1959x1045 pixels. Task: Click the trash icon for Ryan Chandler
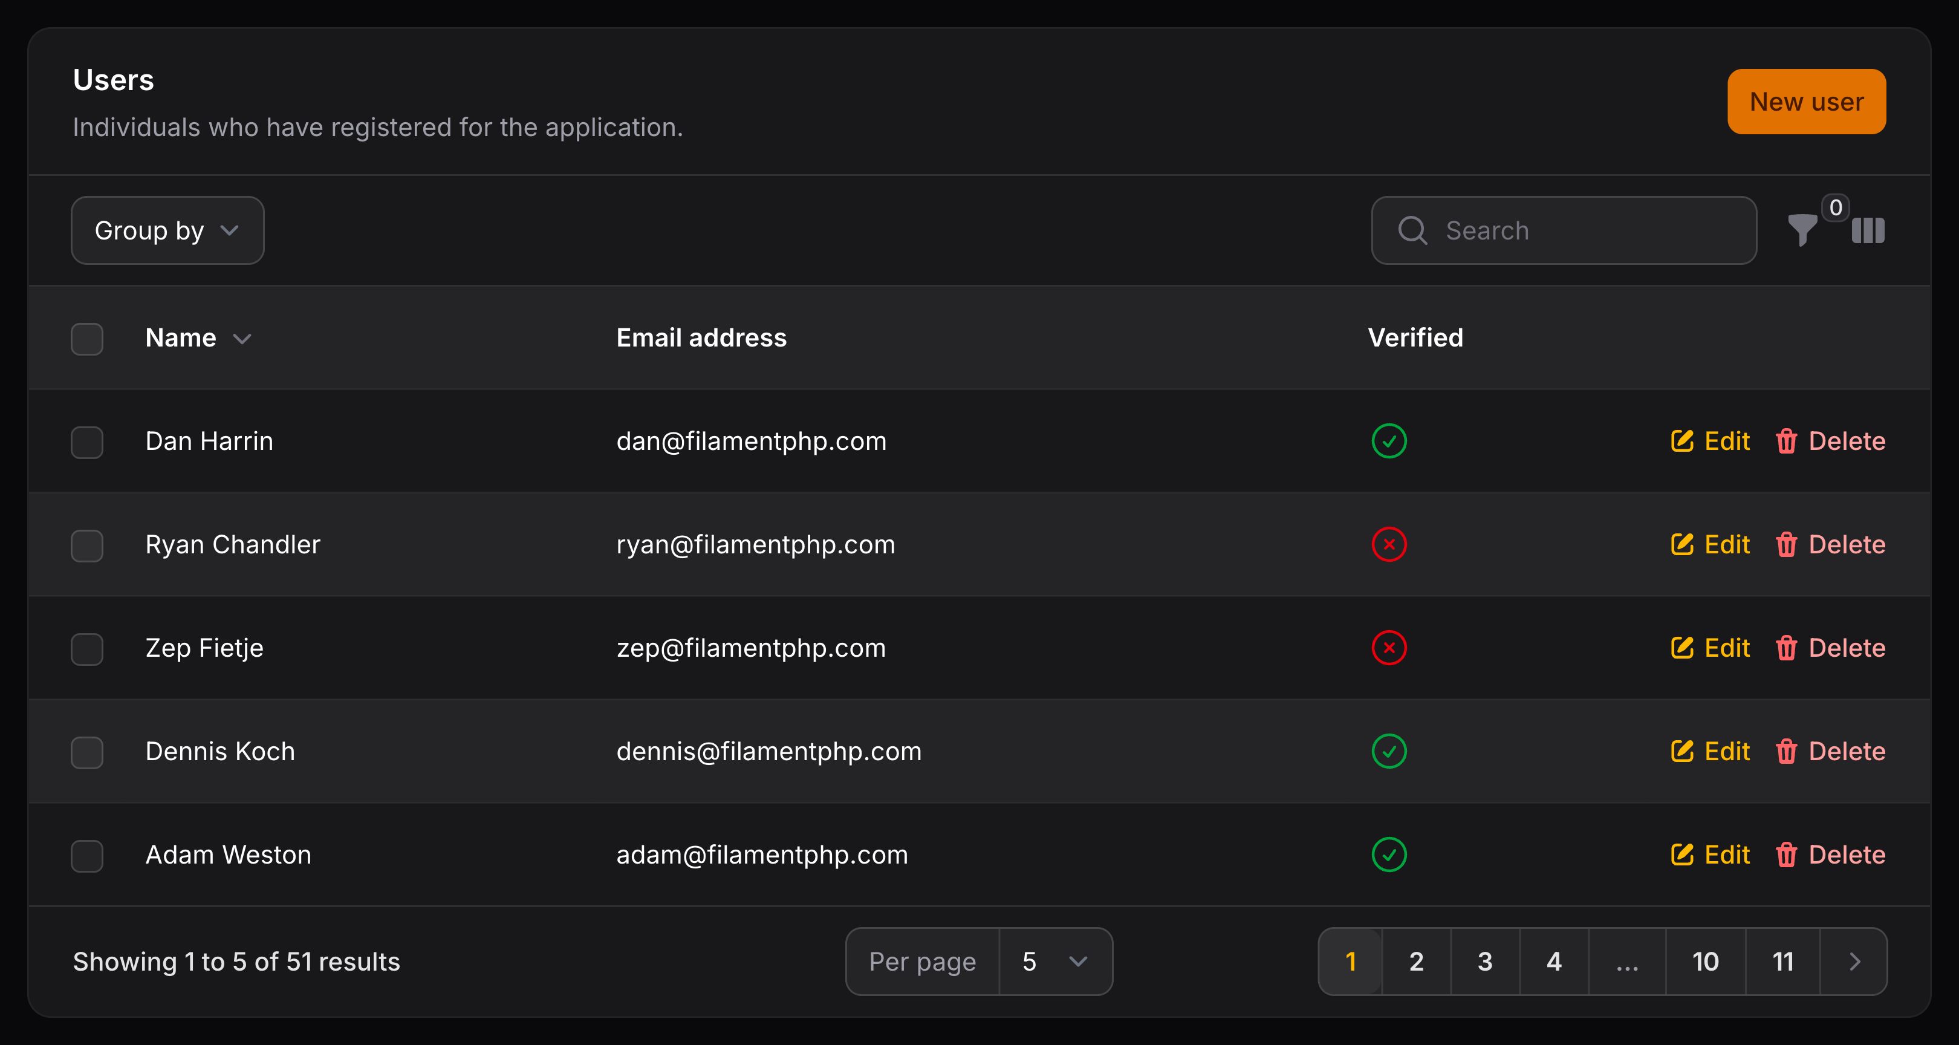point(1786,544)
